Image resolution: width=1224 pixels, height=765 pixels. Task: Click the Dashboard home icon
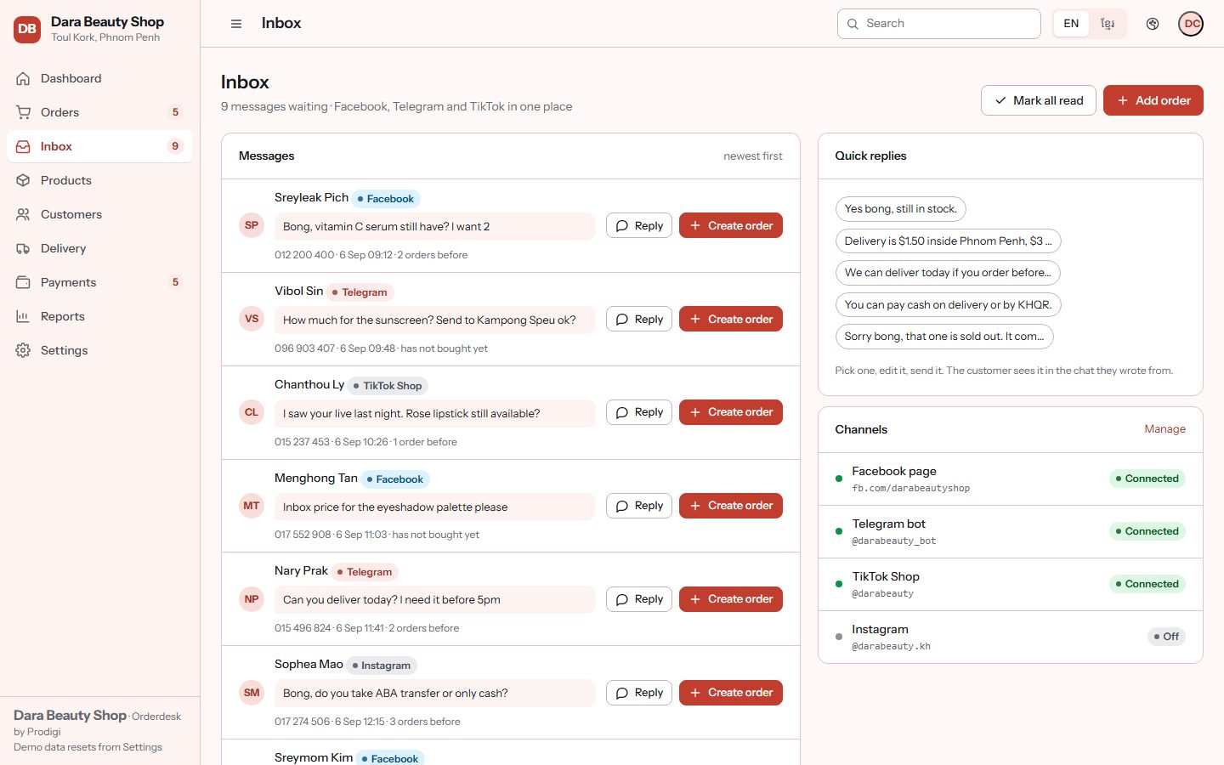pyautogui.click(x=23, y=78)
